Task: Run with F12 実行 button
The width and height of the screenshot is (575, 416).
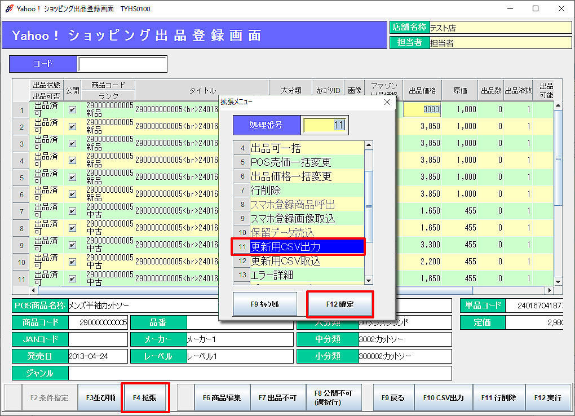Action: pyautogui.click(x=547, y=397)
